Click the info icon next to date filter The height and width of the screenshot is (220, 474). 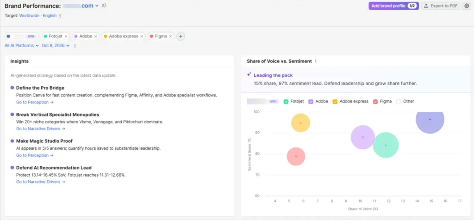[75, 46]
